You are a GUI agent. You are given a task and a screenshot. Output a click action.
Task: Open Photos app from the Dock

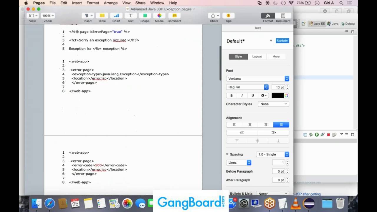point(127,203)
